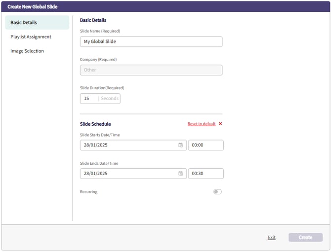This screenshot has width=331, height=252.
Task: Click the Reset to default link
Action: pos(201,124)
